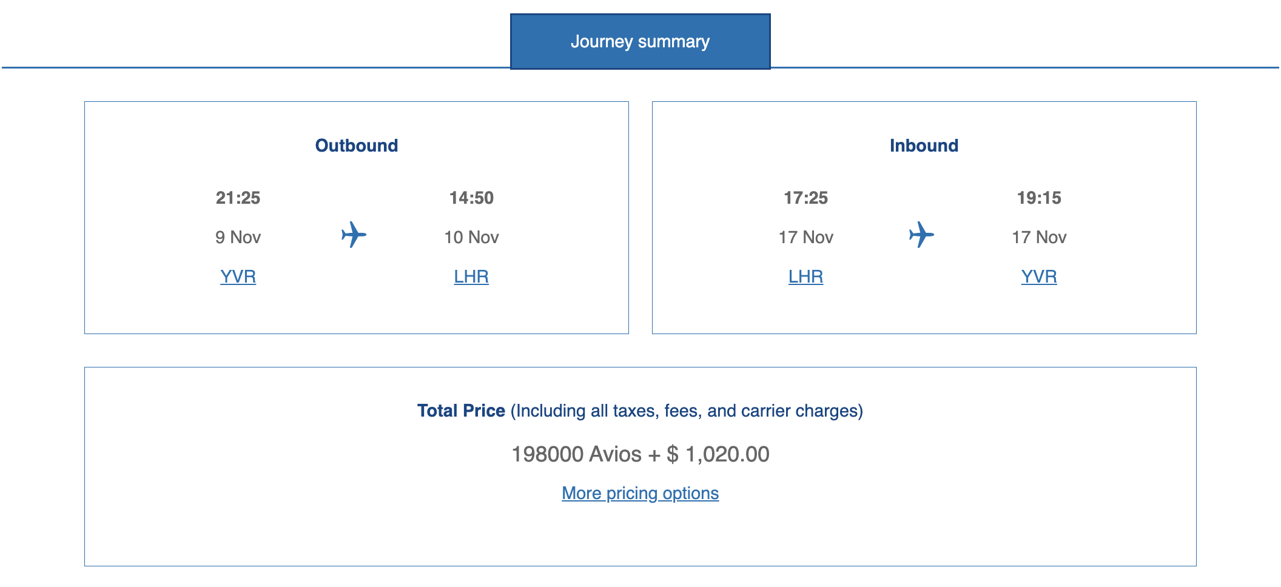The image size is (1281, 587).
Task: Open the Outbound departure YVR airport link
Action: [x=238, y=277]
